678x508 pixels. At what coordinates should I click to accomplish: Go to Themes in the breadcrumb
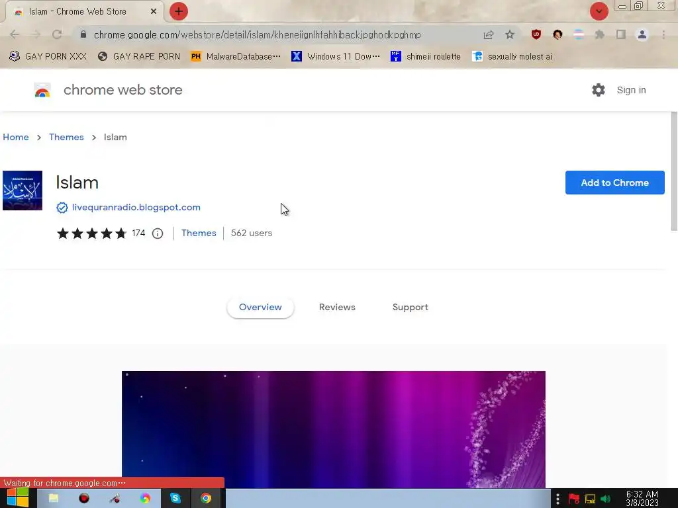66,137
